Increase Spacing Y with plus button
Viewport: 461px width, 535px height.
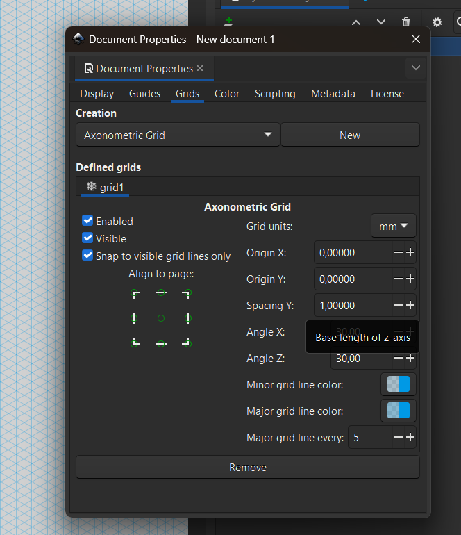[410, 305]
